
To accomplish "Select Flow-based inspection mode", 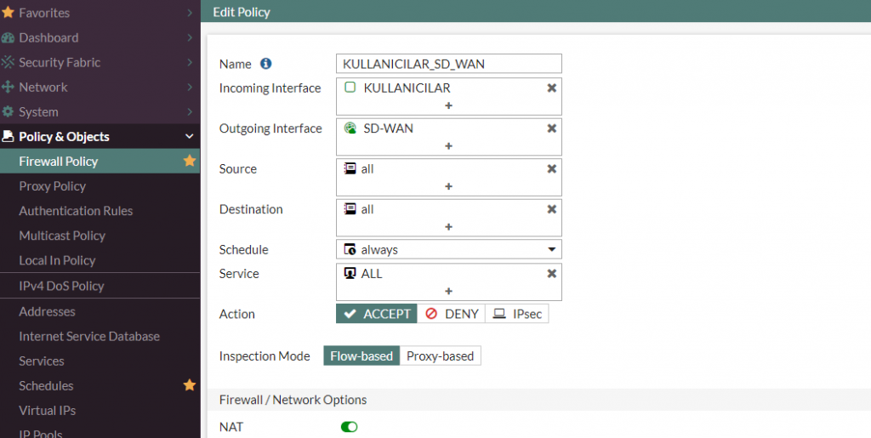I will (361, 356).
